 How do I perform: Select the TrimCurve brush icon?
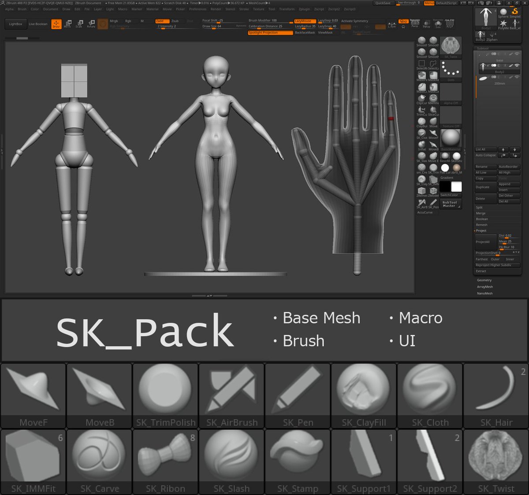click(x=422, y=111)
